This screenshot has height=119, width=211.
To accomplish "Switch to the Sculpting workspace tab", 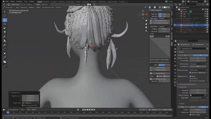I will click(54, 2).
